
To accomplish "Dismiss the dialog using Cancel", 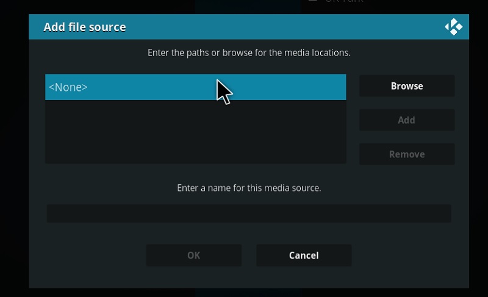I will pyautogui.click(x=304, y=256).
